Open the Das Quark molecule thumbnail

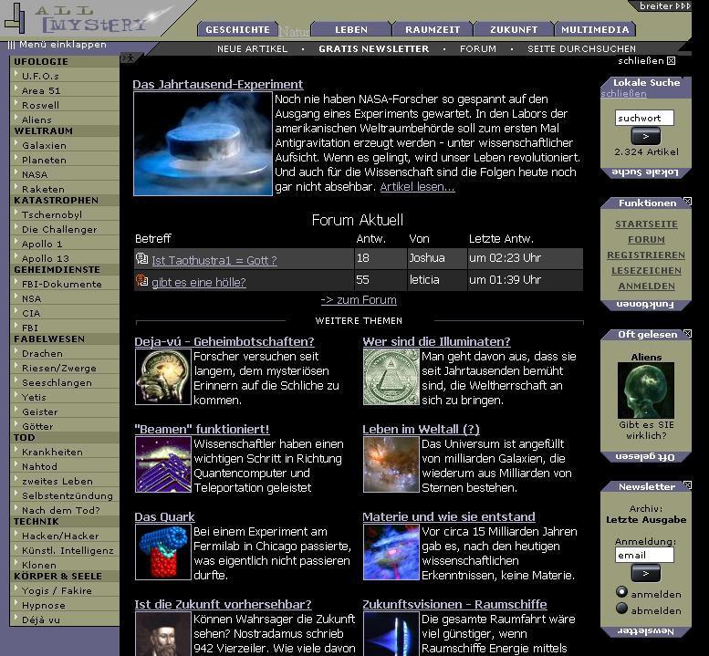[x=163, y=552]
